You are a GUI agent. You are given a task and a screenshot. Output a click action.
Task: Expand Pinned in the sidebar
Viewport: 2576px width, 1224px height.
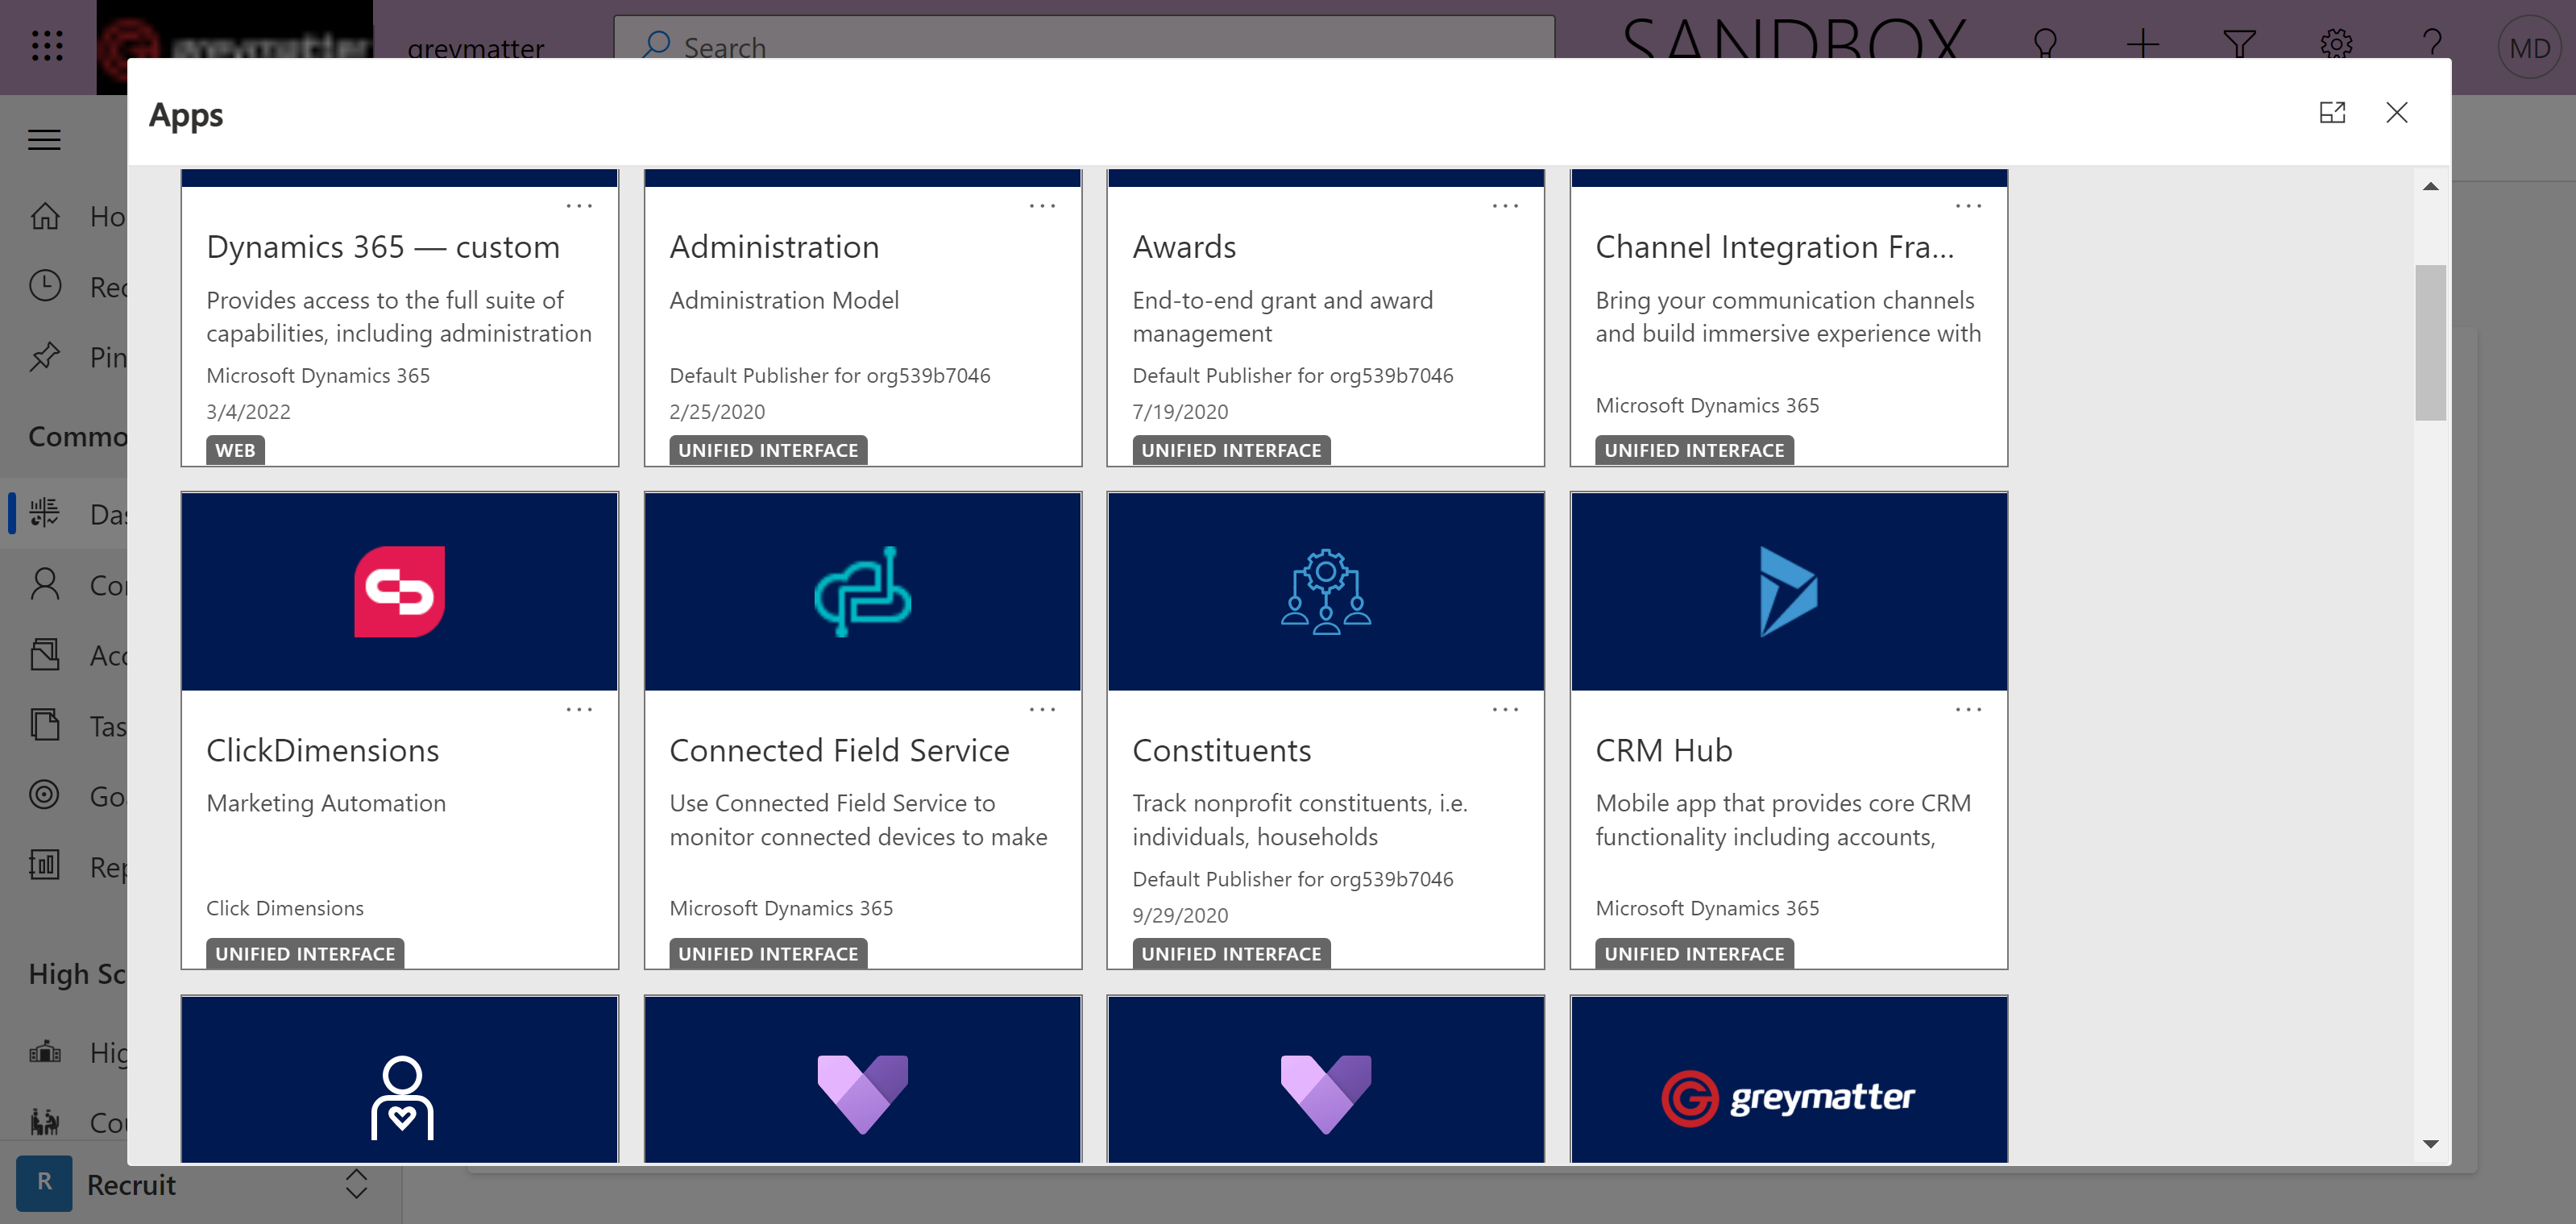pyautogui.click(x=64, y=357)
